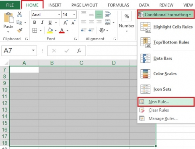
Task: Click the Conditional Formatting button
Action: point(166,14)
